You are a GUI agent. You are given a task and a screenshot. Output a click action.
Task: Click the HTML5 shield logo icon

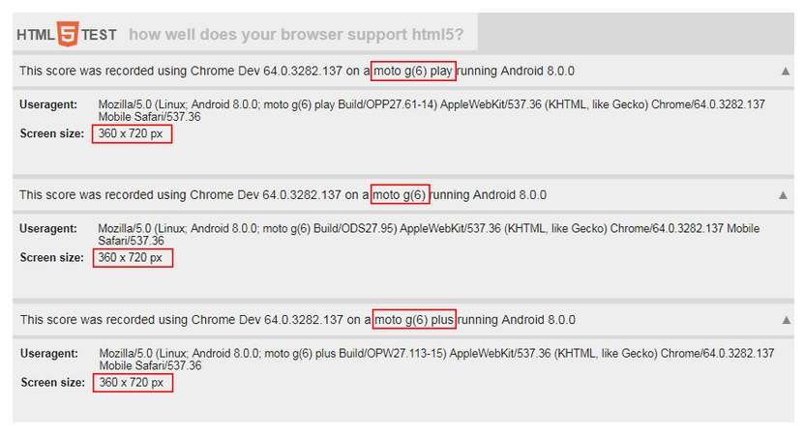tap(68, 34)
